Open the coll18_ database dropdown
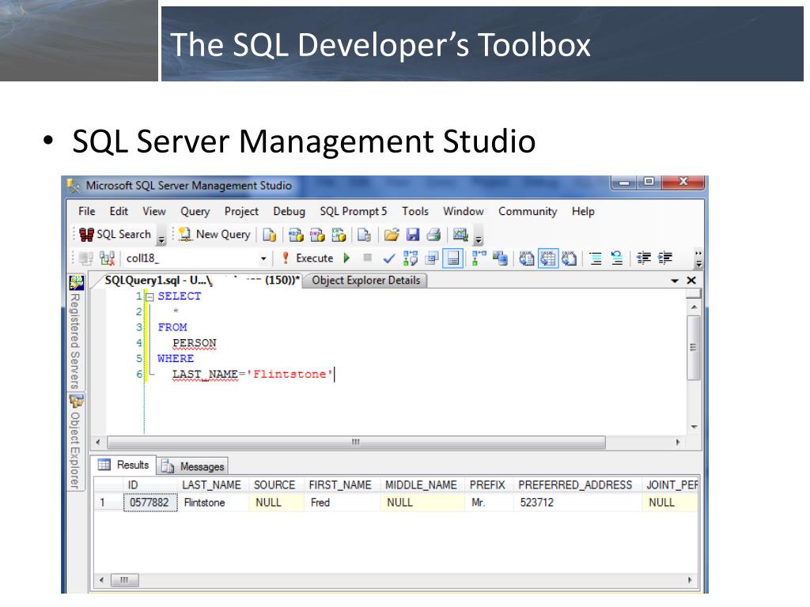This screenshot has width=810, height=607. coord(263,258)
